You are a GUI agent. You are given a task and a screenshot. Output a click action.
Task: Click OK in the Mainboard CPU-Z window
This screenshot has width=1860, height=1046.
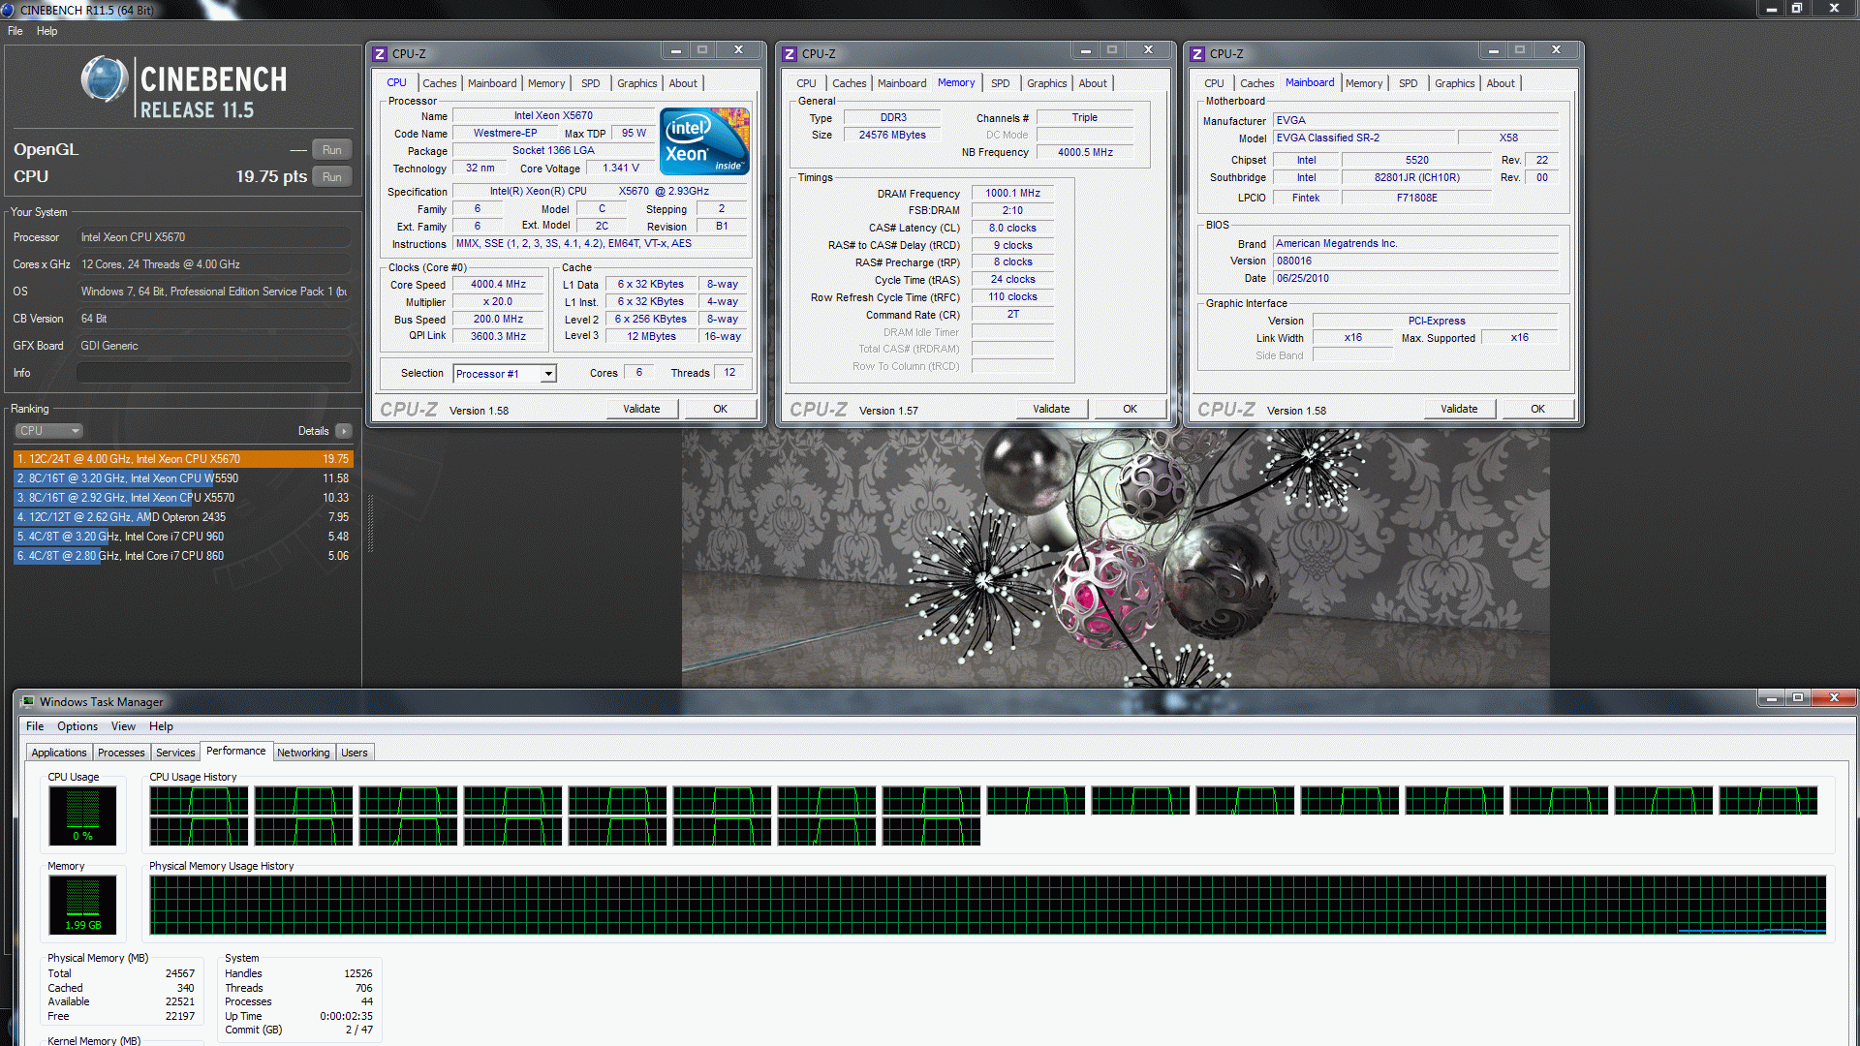[x=1537, y=408]
